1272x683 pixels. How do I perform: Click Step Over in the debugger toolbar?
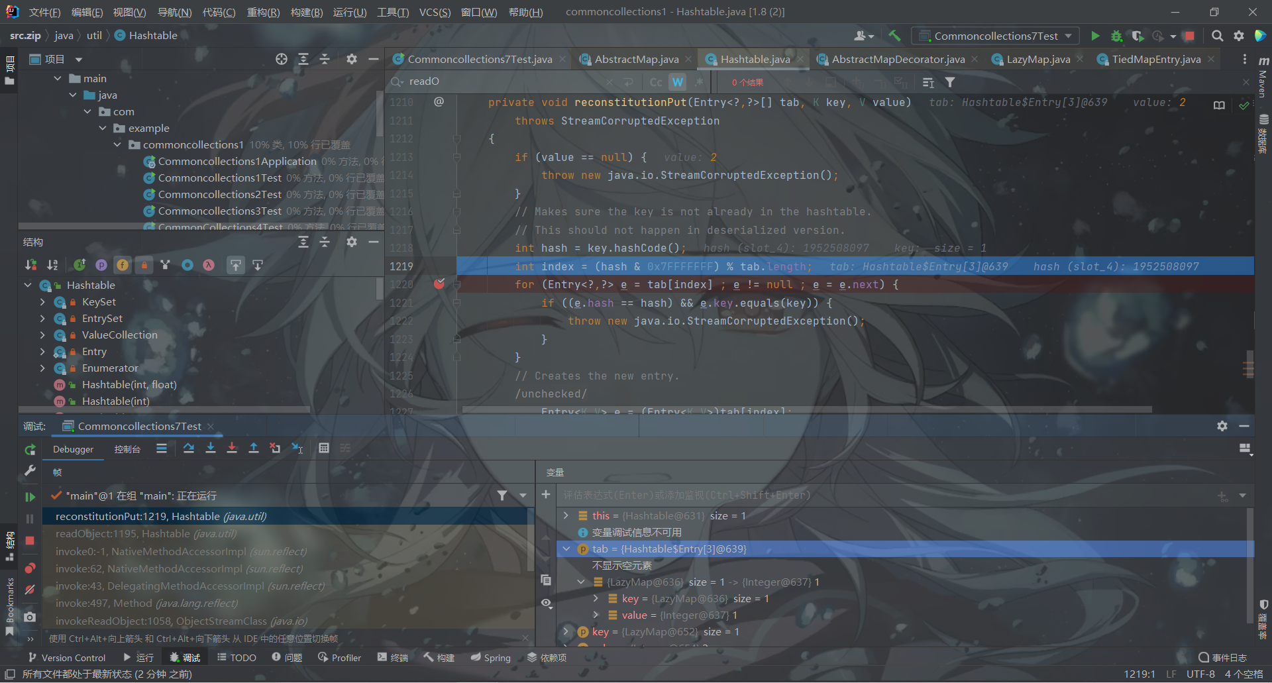(189, 448)
